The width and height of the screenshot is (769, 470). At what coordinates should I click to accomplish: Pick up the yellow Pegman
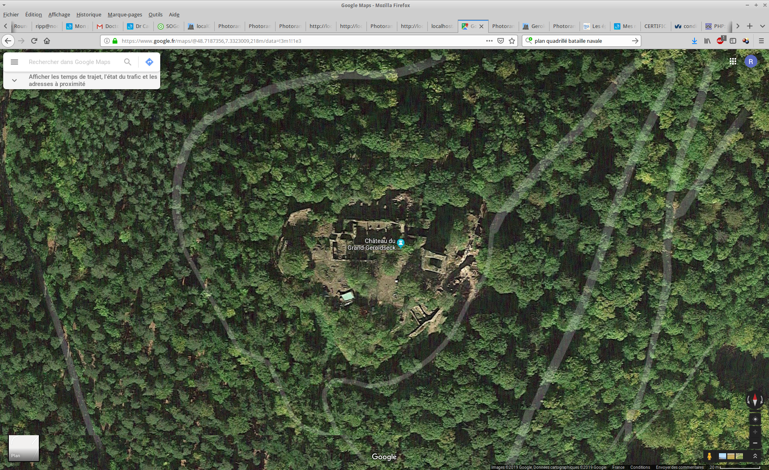point(709,456)
